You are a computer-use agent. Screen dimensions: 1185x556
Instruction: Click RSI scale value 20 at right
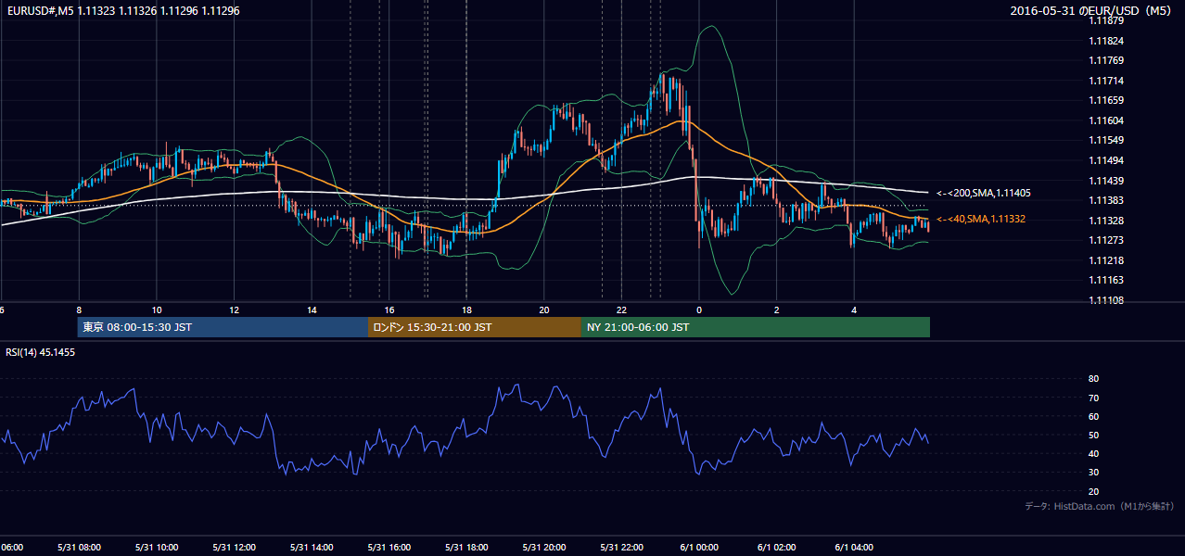[1093, 491]
